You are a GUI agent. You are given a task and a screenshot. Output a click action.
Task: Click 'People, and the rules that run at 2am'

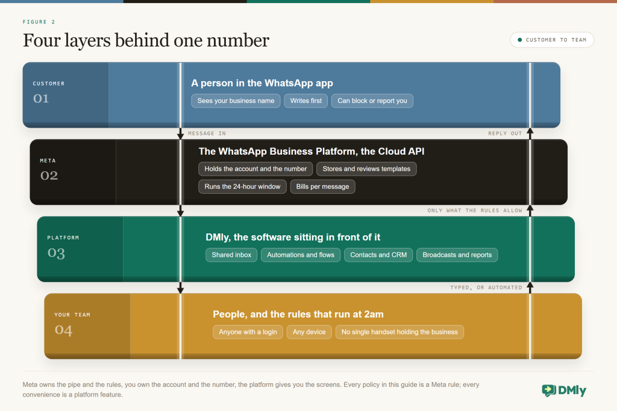pos(298,314)
